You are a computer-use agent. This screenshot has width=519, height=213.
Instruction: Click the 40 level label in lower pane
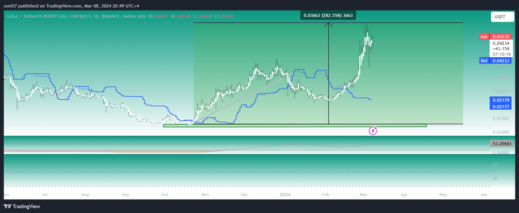tap(495, 179)
